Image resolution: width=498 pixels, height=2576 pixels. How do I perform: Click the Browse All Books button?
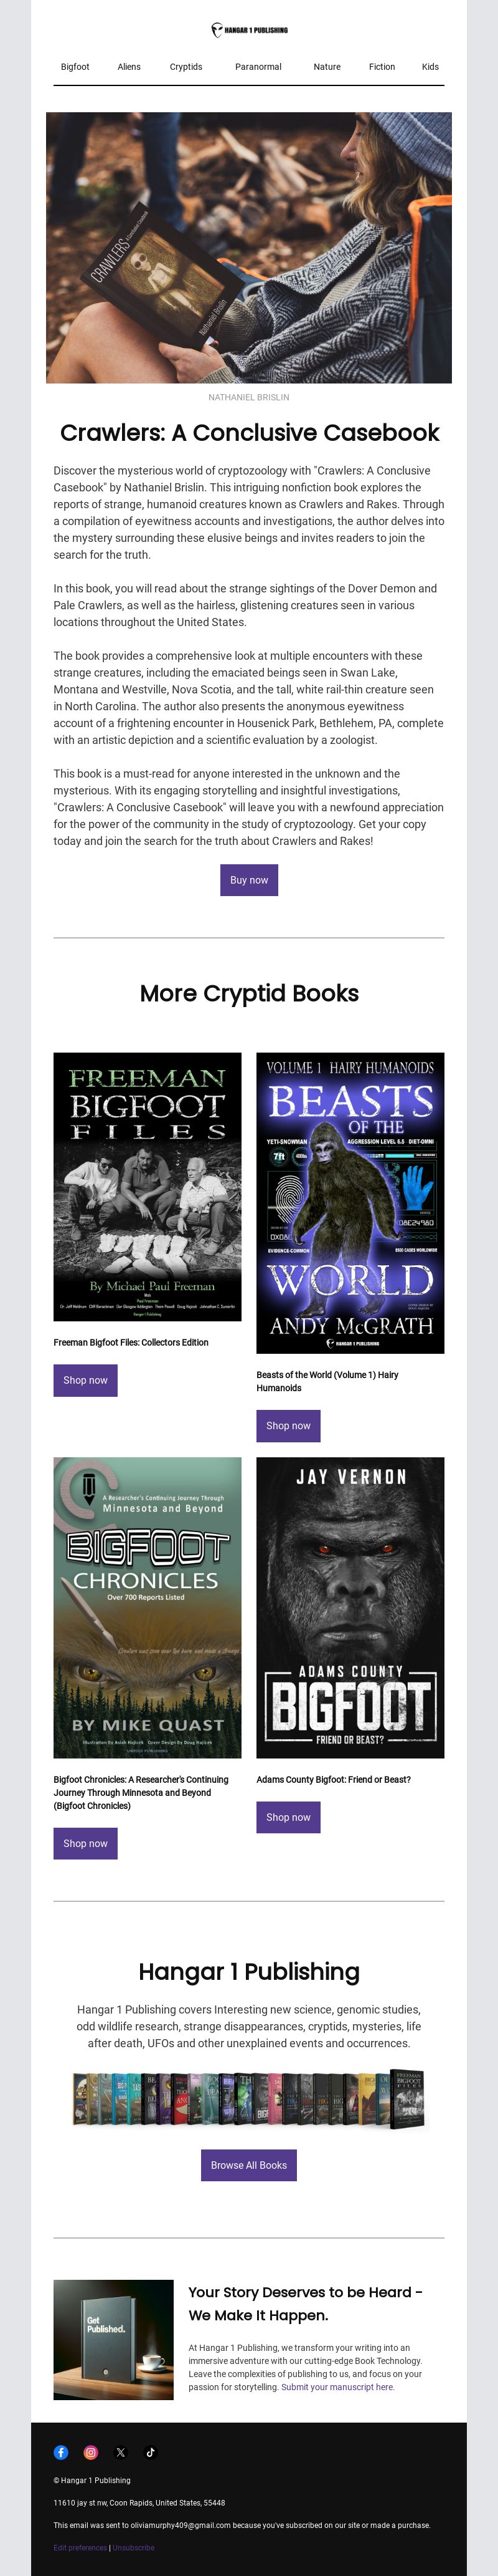click(x=248, y=2165)
